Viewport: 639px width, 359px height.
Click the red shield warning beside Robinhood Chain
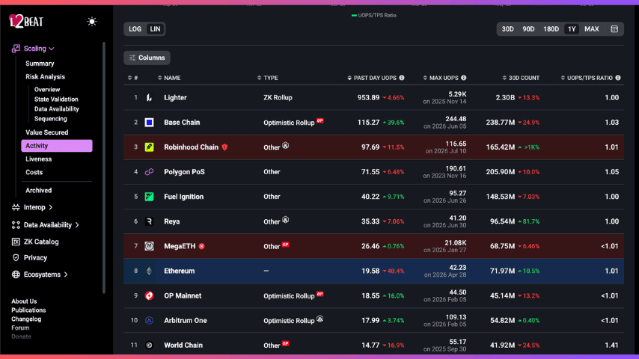point(224,147)
